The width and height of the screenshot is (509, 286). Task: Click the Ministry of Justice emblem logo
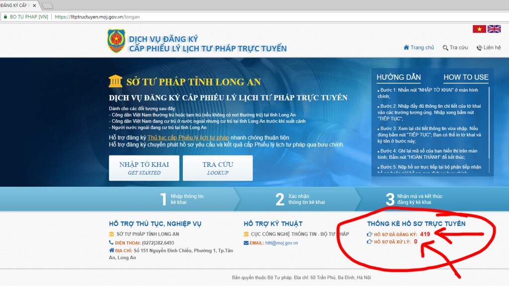(x=116, y=42)
